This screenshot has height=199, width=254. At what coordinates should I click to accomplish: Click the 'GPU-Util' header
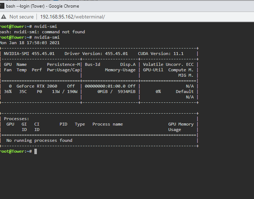coord(153,70)
